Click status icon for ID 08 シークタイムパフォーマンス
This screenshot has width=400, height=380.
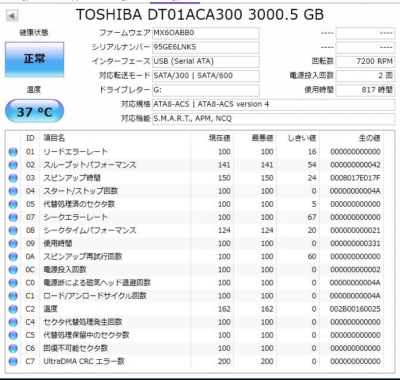point(13,231)
